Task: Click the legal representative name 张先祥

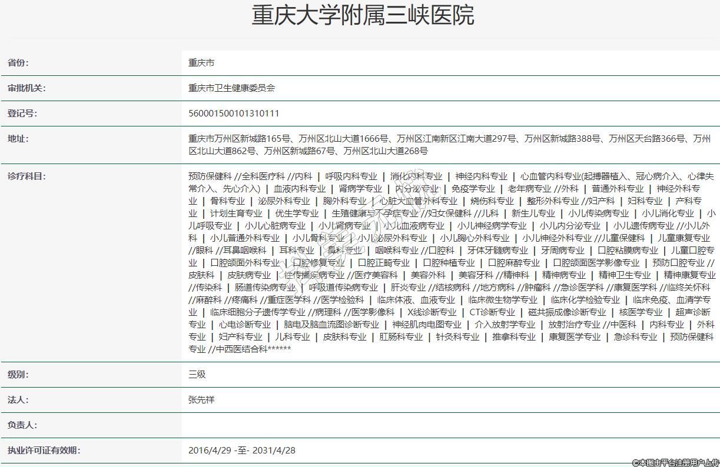Action: pyautogui.click(x=201, y=400)
